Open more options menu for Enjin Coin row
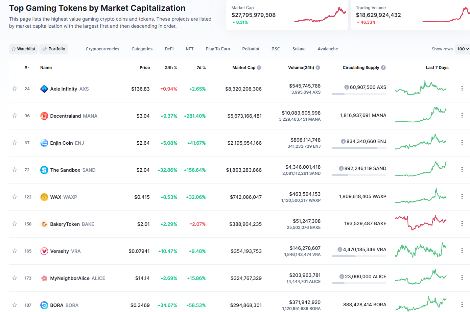Screen dimensions: 470x312 462,142
